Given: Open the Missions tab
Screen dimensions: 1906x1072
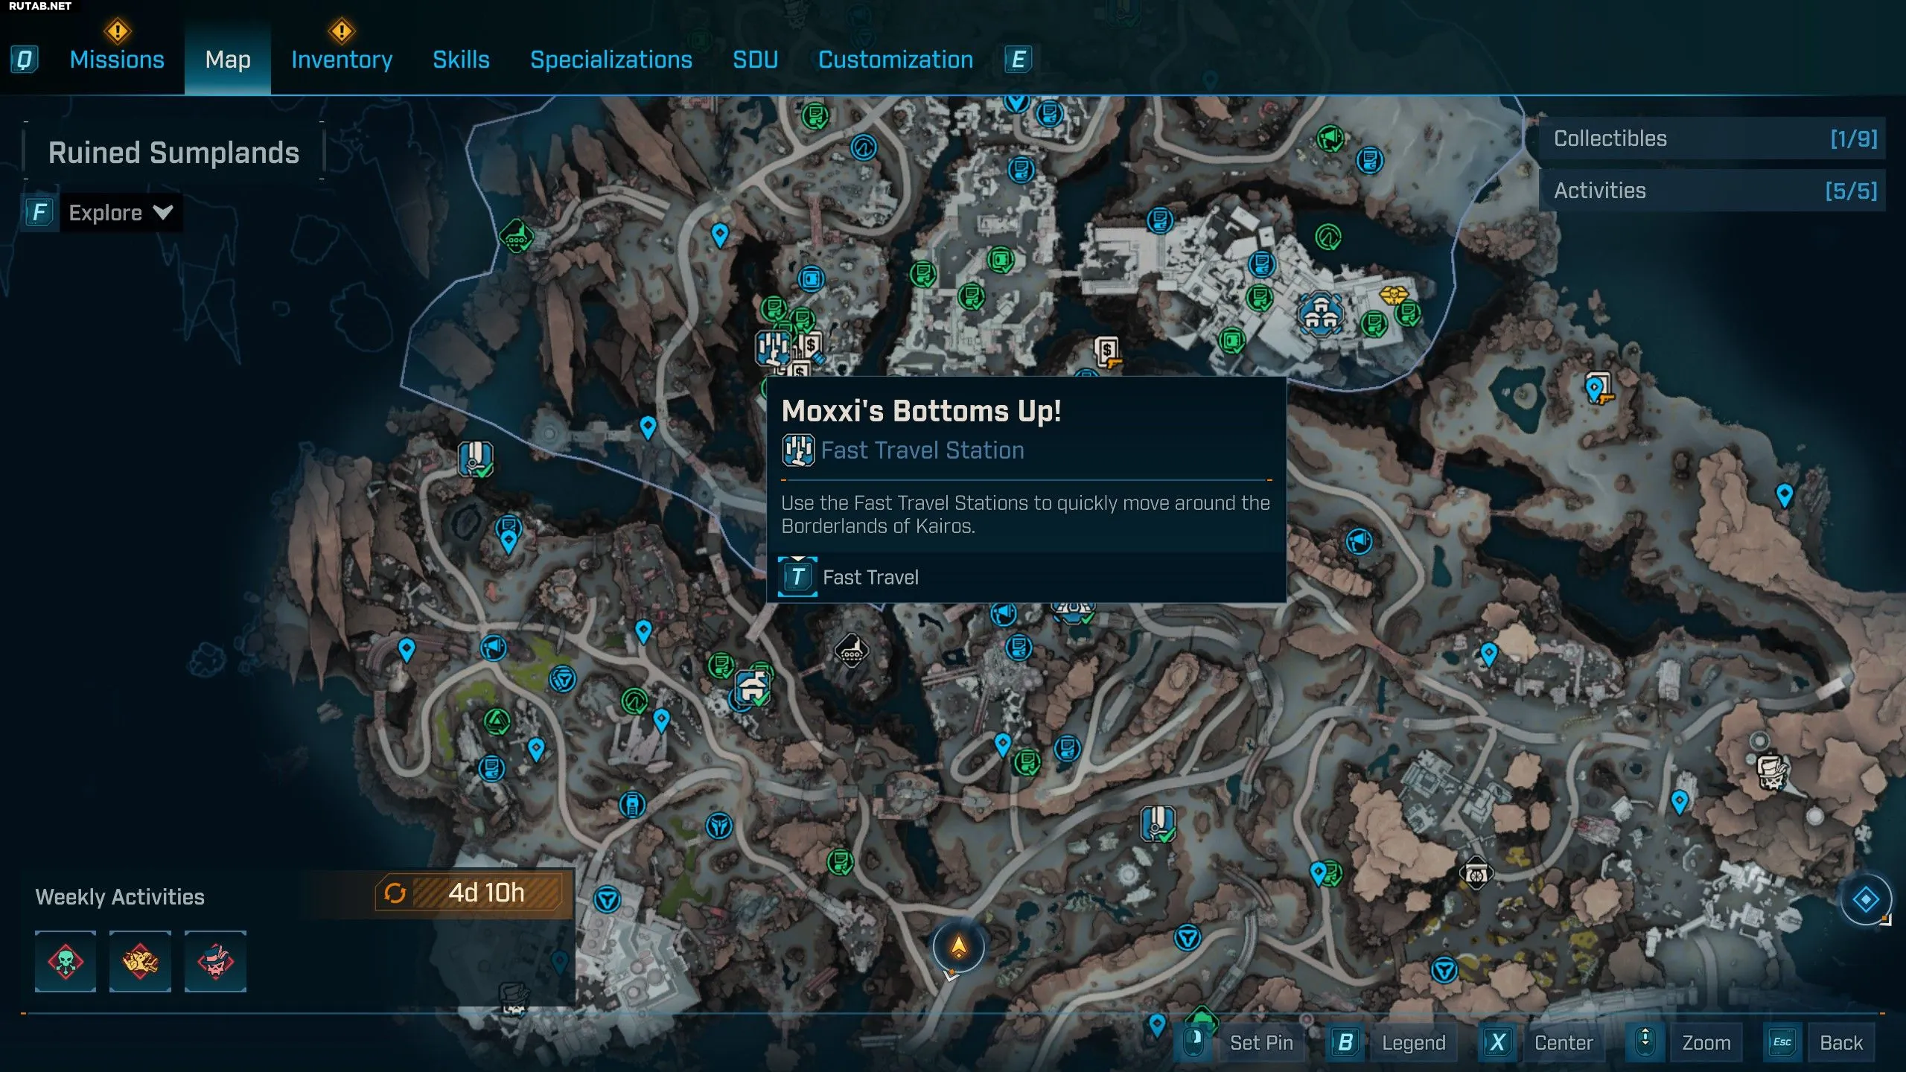Looking at the screenshot, I should (x=117, y=60).
